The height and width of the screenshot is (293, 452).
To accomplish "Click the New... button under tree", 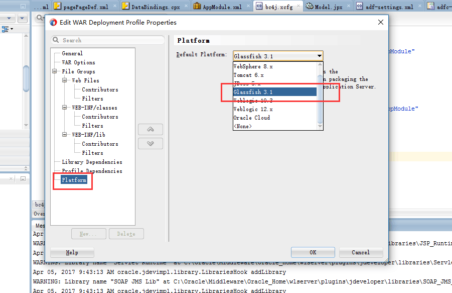I will [x=88, y=234].
